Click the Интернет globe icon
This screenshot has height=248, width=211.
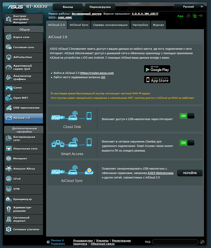[x=8, y=158]
